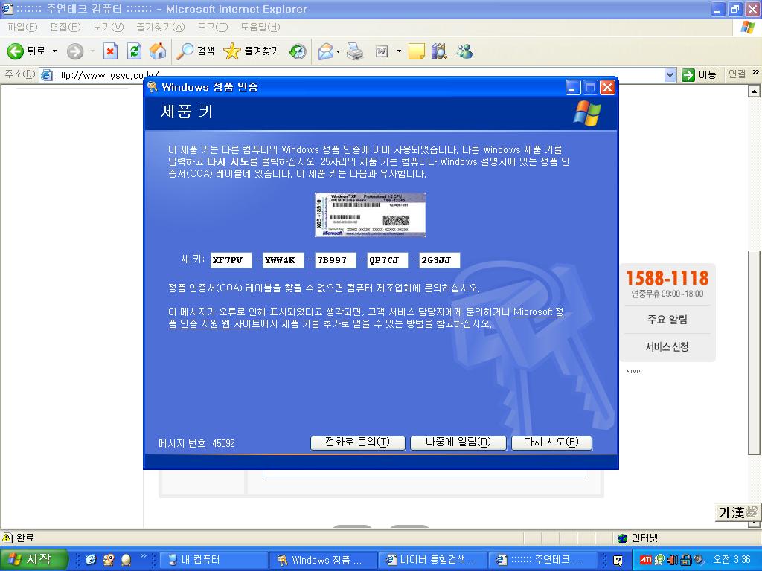The image size is (762, 571).
Task: Open the 파일(F) menu
Action: click(22, 28)
